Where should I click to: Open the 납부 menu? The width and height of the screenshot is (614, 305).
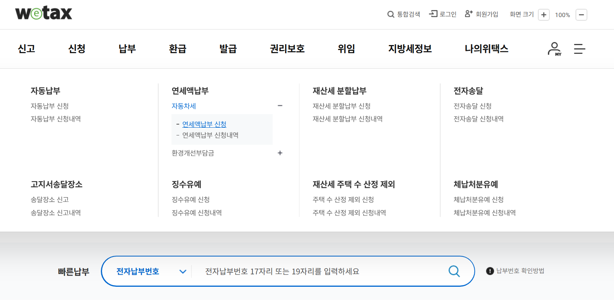pos(127,49)
